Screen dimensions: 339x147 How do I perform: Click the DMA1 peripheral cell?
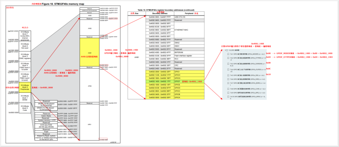tap(189, 46)
